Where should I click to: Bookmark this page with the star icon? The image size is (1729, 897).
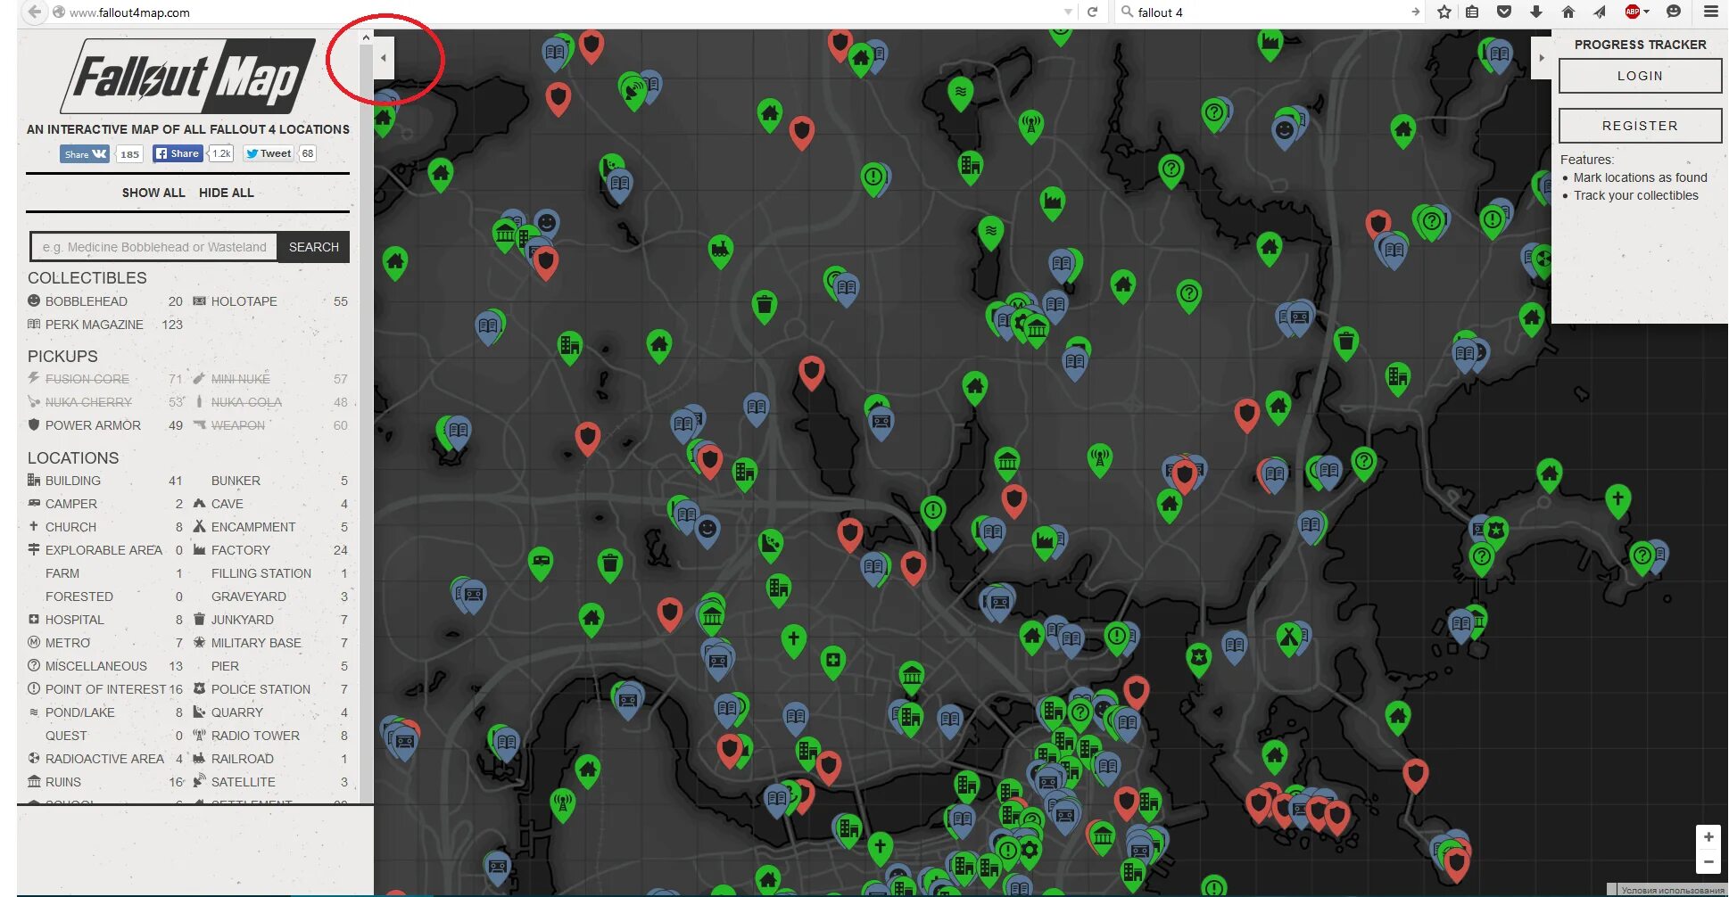point(1444,12)
